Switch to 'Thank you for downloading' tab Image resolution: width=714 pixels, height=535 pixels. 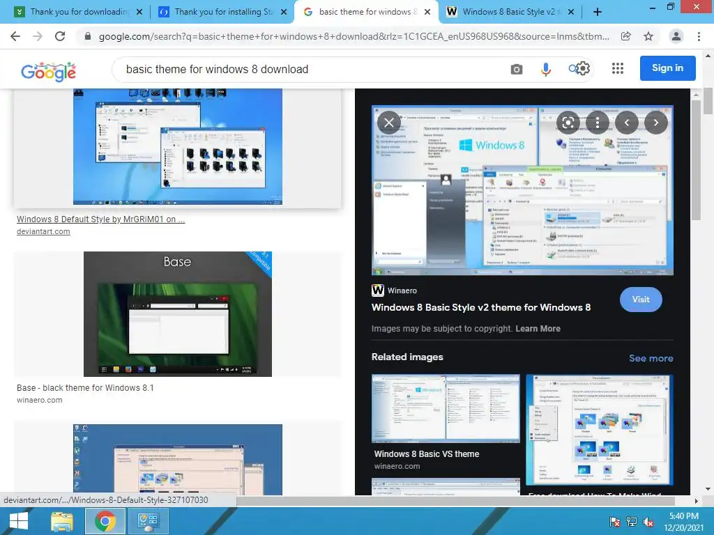click(78, 12)
